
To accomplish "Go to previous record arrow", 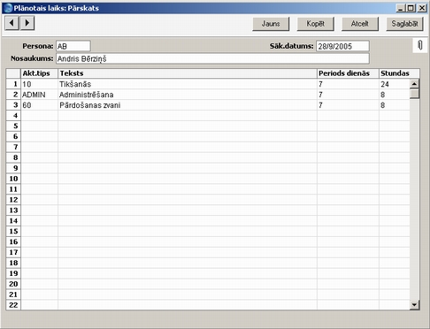I will point(12,23).
